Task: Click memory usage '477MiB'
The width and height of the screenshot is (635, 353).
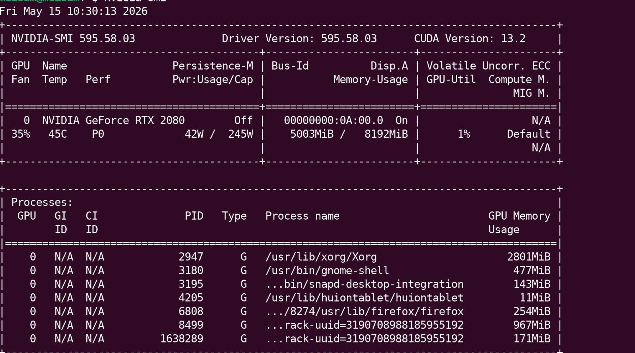Action: pos(532,271)
